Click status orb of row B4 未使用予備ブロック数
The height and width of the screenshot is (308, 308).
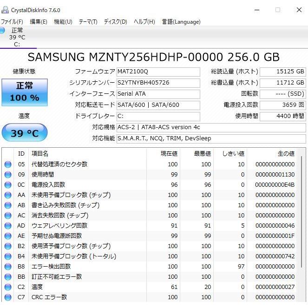(8, 256)
